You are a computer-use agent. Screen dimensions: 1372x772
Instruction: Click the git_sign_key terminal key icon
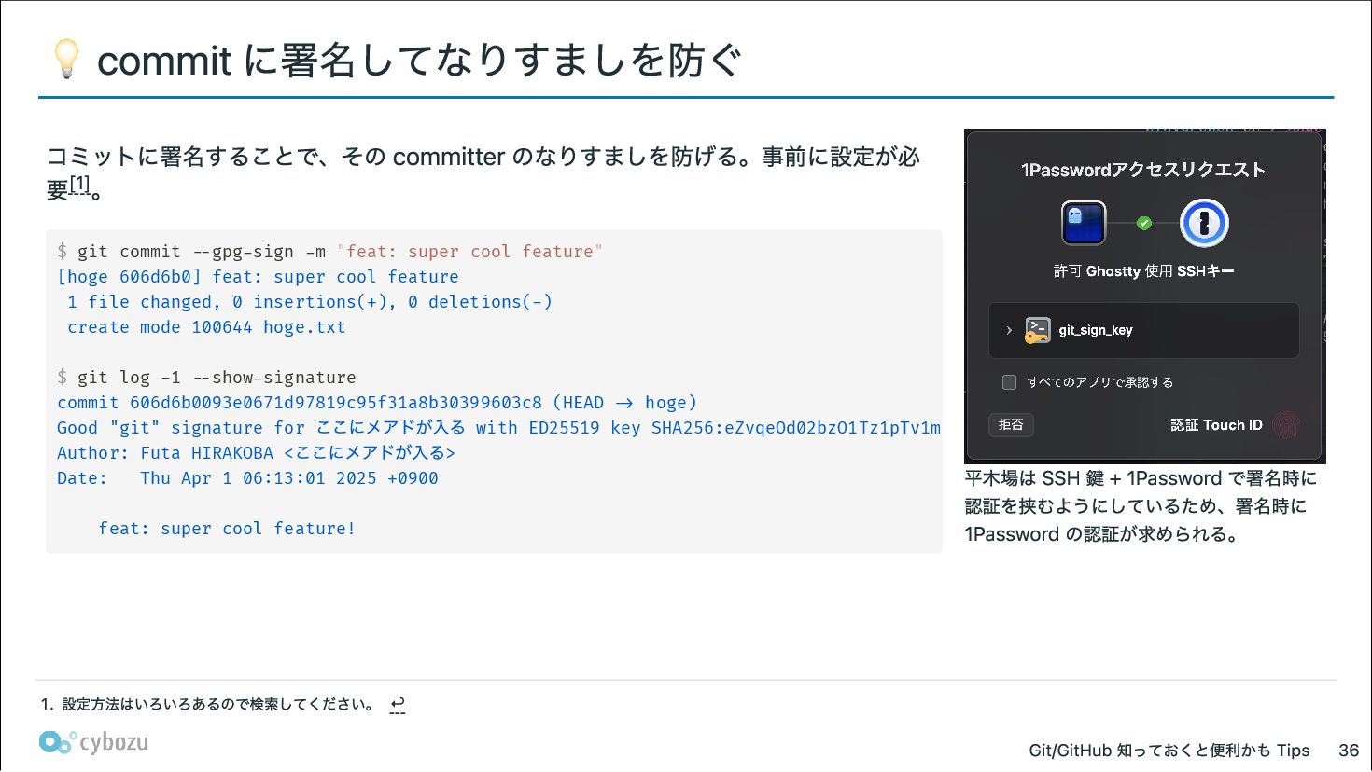1037,330
